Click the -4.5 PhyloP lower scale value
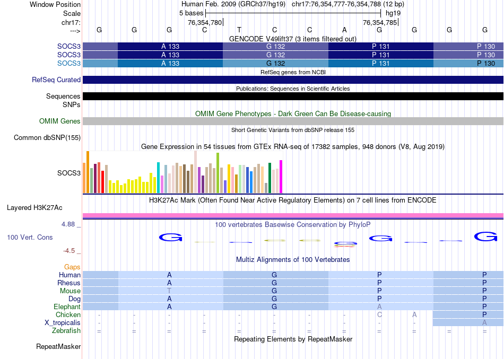This screenshot has width=504, height=359. pos(69,251)
